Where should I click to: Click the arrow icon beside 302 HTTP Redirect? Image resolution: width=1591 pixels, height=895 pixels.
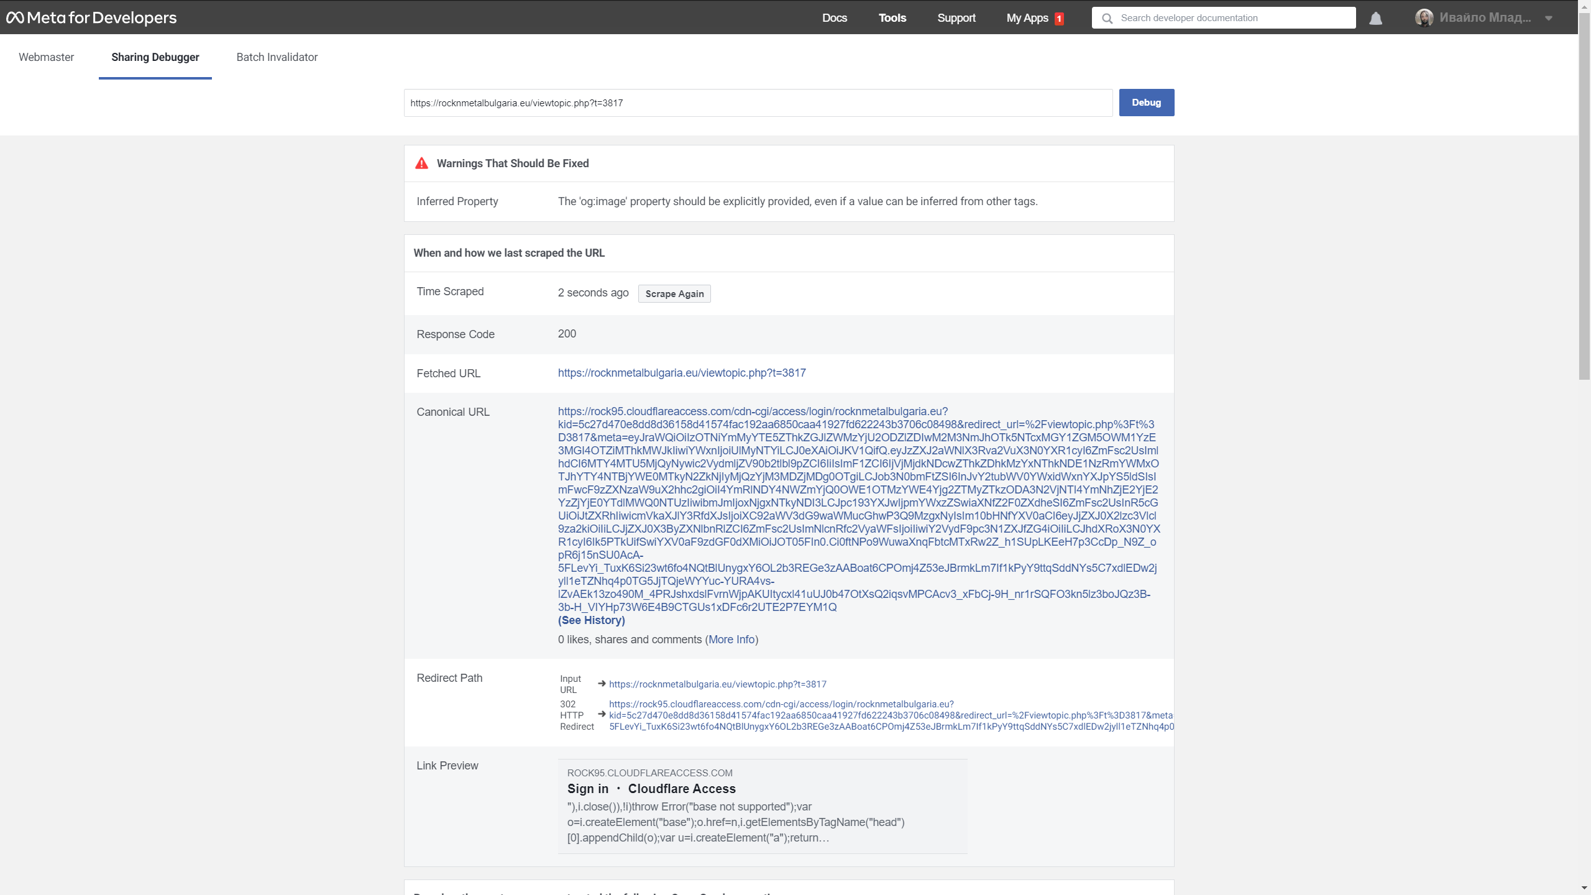coord(600,714)
